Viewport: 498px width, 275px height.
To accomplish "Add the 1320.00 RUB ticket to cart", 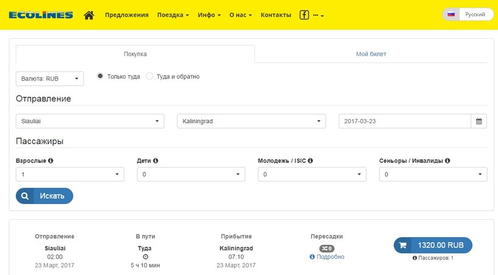I will pos(432,245).
